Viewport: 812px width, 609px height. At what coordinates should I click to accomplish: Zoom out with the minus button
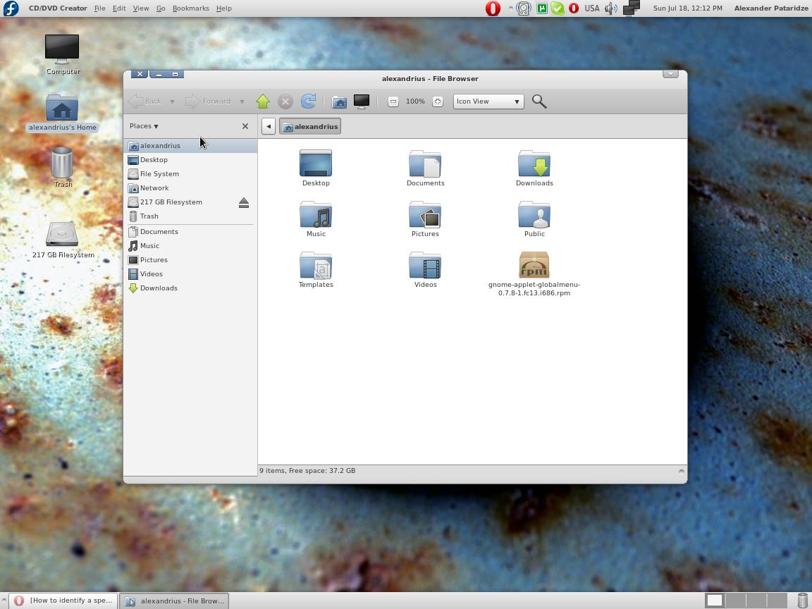coord(393,101)
